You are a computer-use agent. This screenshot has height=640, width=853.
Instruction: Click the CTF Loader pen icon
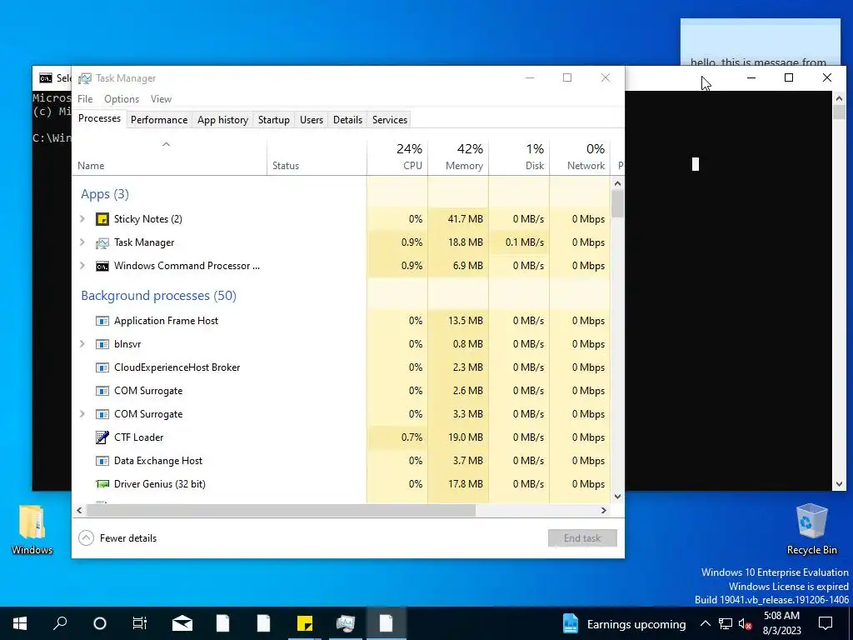click(102, 437)
